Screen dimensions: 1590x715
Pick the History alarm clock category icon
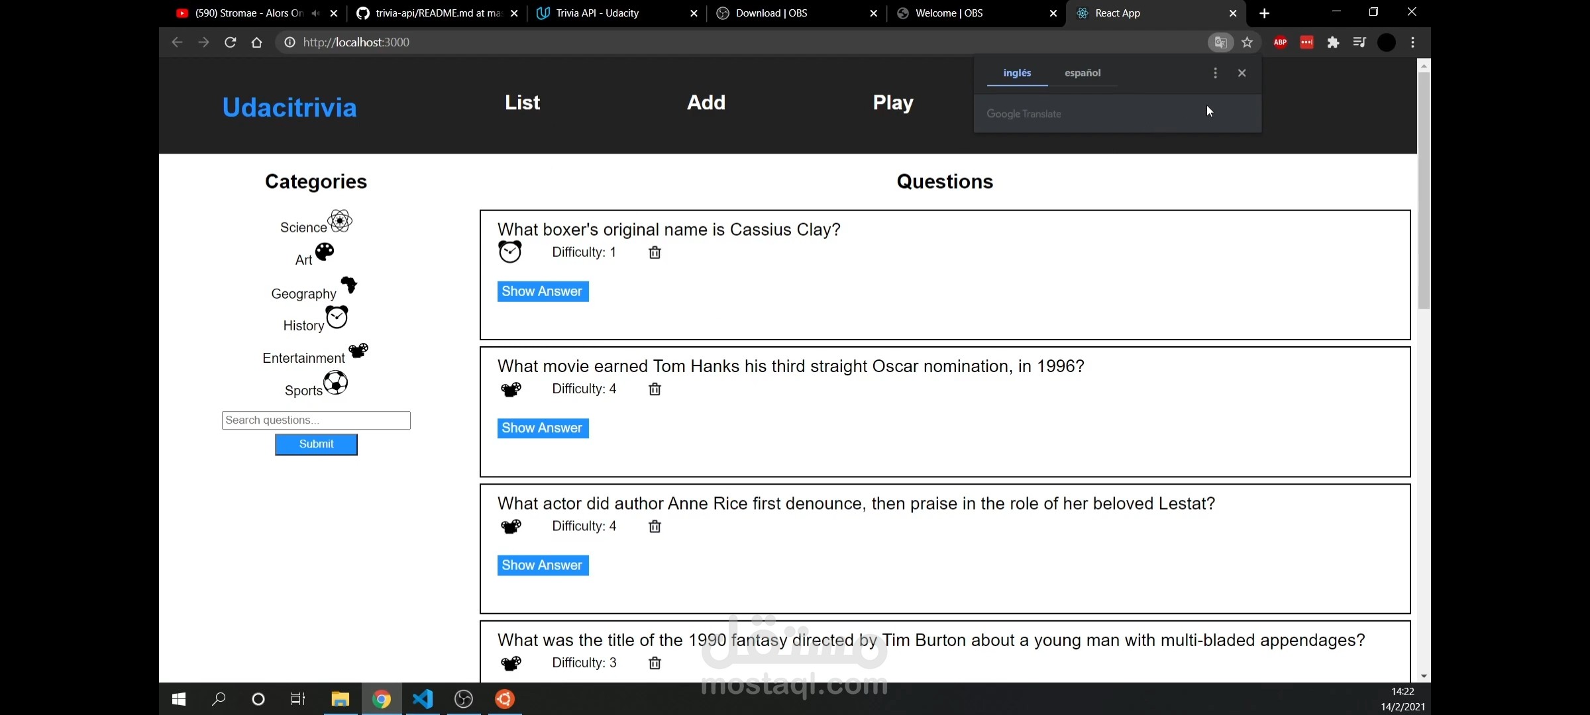pyautogui.click(x=337, y=318)
